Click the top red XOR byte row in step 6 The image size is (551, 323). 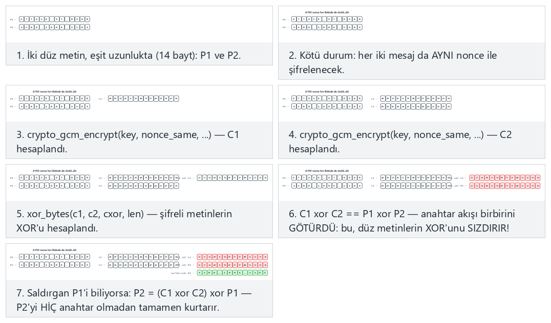pyautogui.click(x=504, y=178)
